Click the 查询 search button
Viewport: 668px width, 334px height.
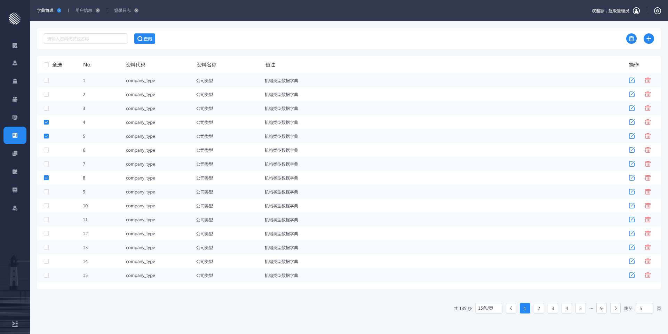click(x=145, y=39)
